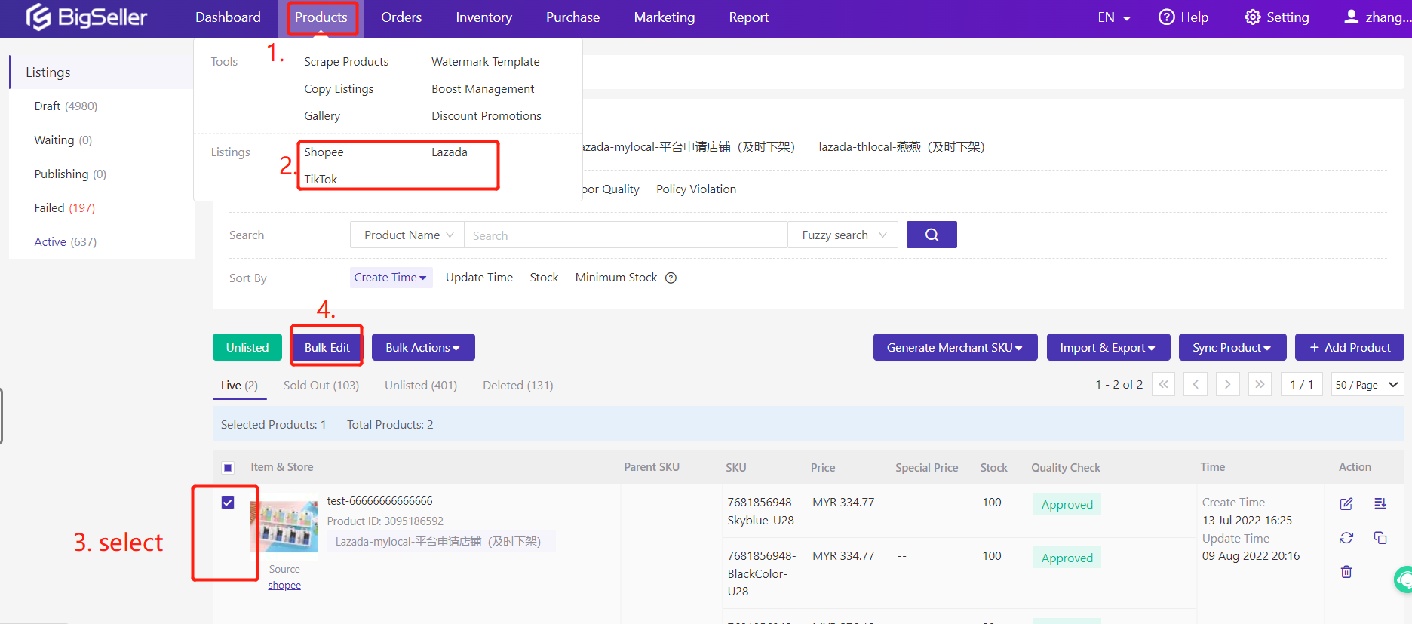Click into the Search text field

[625, 235]
